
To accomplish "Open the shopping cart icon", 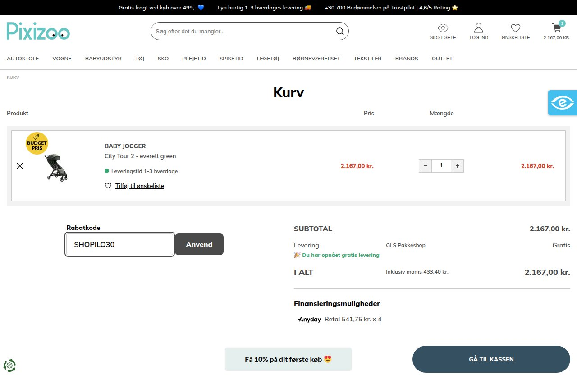I will click(557, 27).
